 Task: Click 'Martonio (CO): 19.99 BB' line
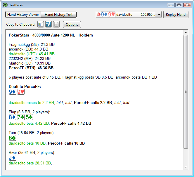coord(30,63)
